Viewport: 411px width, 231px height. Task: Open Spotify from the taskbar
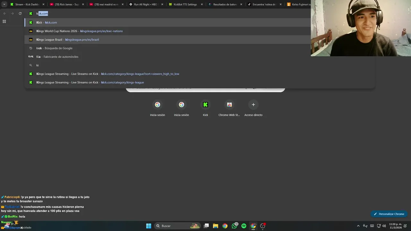pyautogui.click(x=244, y=226)
